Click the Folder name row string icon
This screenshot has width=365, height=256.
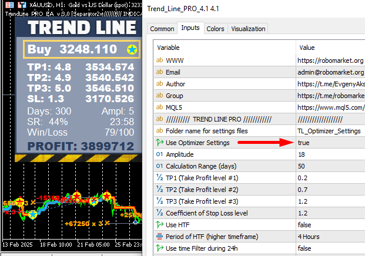(x=159, y=131)
